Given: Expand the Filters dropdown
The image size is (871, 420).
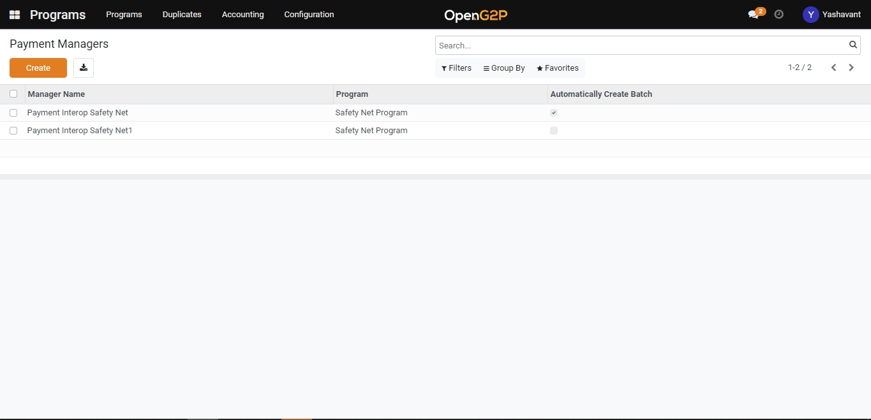Looking at the screenshot, I should click(456, 68).
